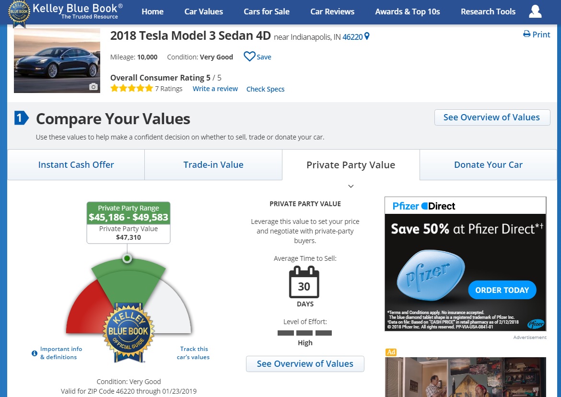Viewport: 561px width, 397px height.
Task: Click the 30 days calendar icon
Action: click(304, 283)
